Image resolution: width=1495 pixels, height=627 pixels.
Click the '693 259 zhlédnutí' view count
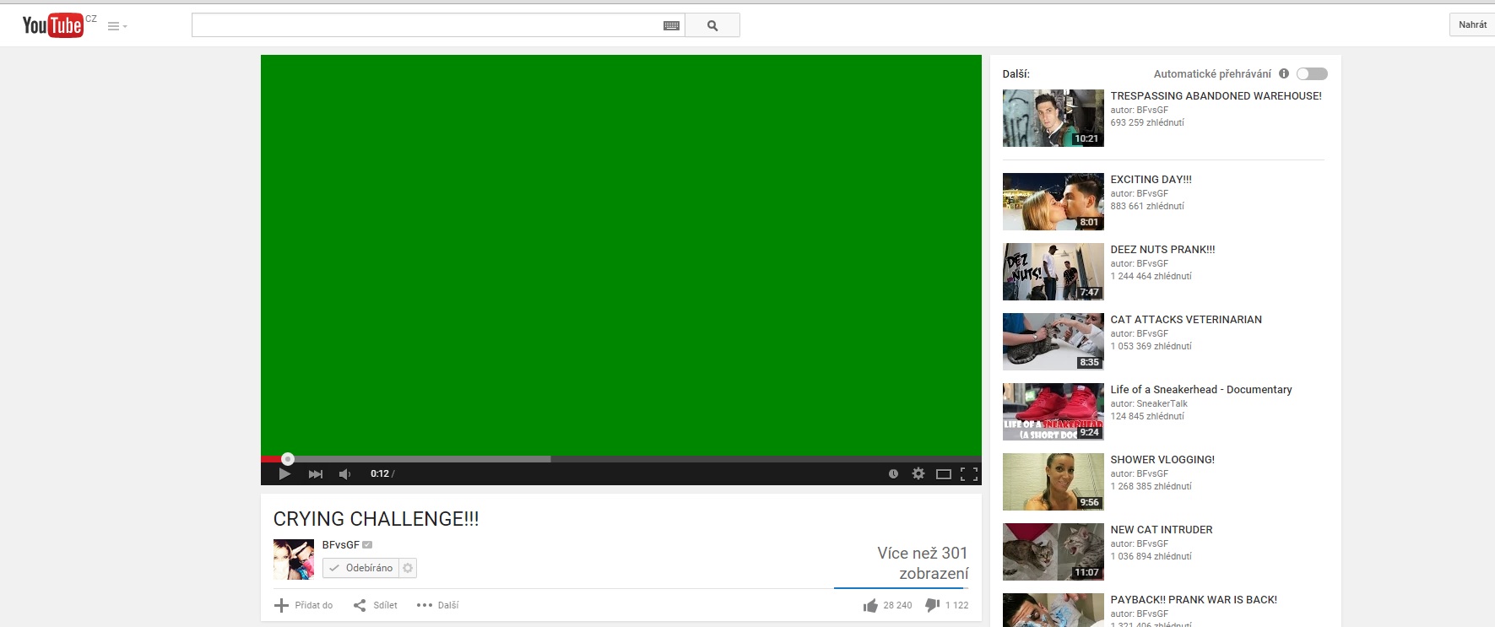point(1147,122)
